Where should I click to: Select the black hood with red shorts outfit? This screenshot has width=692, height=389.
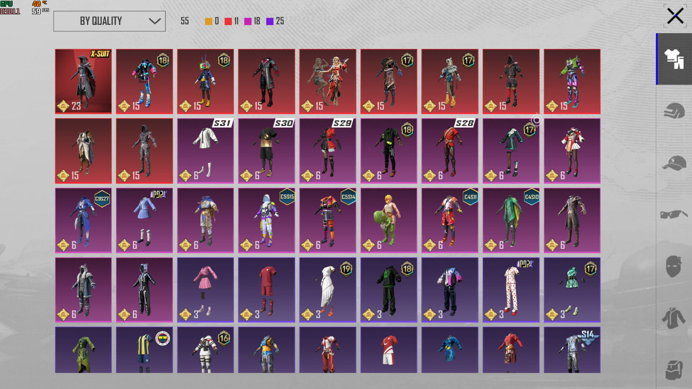pos(511,82)
